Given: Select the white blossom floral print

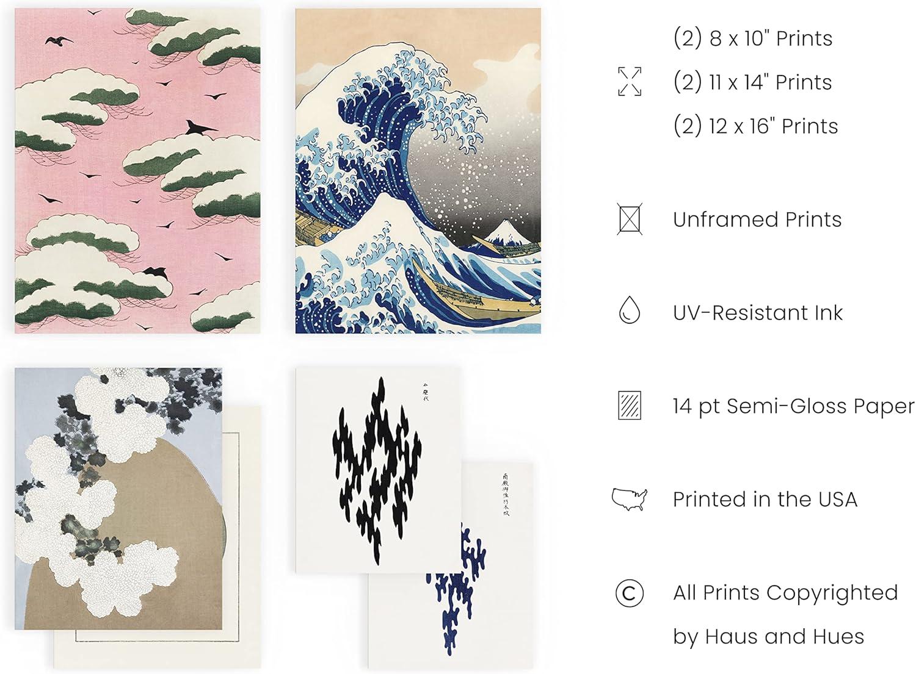Looking at the screenshot, I should coord(118,498).
